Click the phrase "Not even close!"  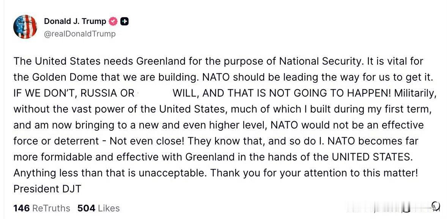pos(148,141)
